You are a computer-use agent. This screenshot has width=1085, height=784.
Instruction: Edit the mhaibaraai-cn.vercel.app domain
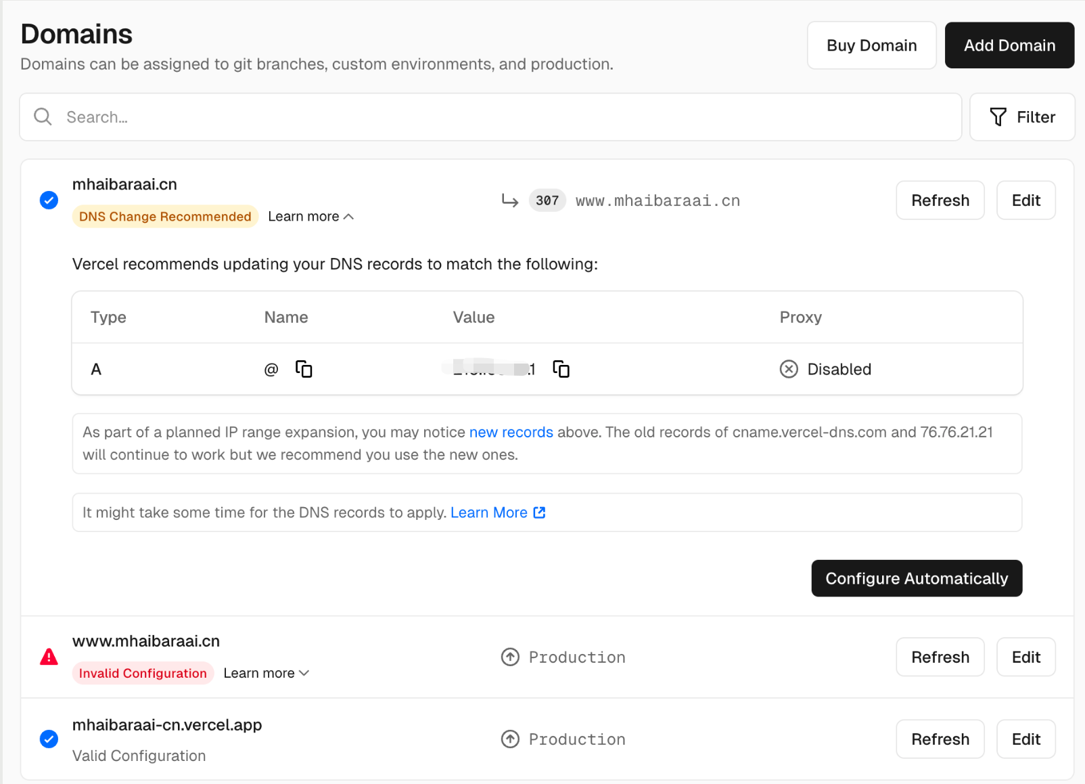(x=1025, y=739)
